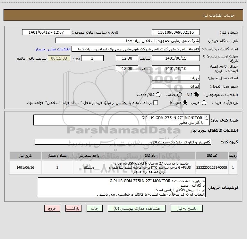Click the واحد شمارش column header
This screenshot has height=239, width=247.
pos(89,156)
